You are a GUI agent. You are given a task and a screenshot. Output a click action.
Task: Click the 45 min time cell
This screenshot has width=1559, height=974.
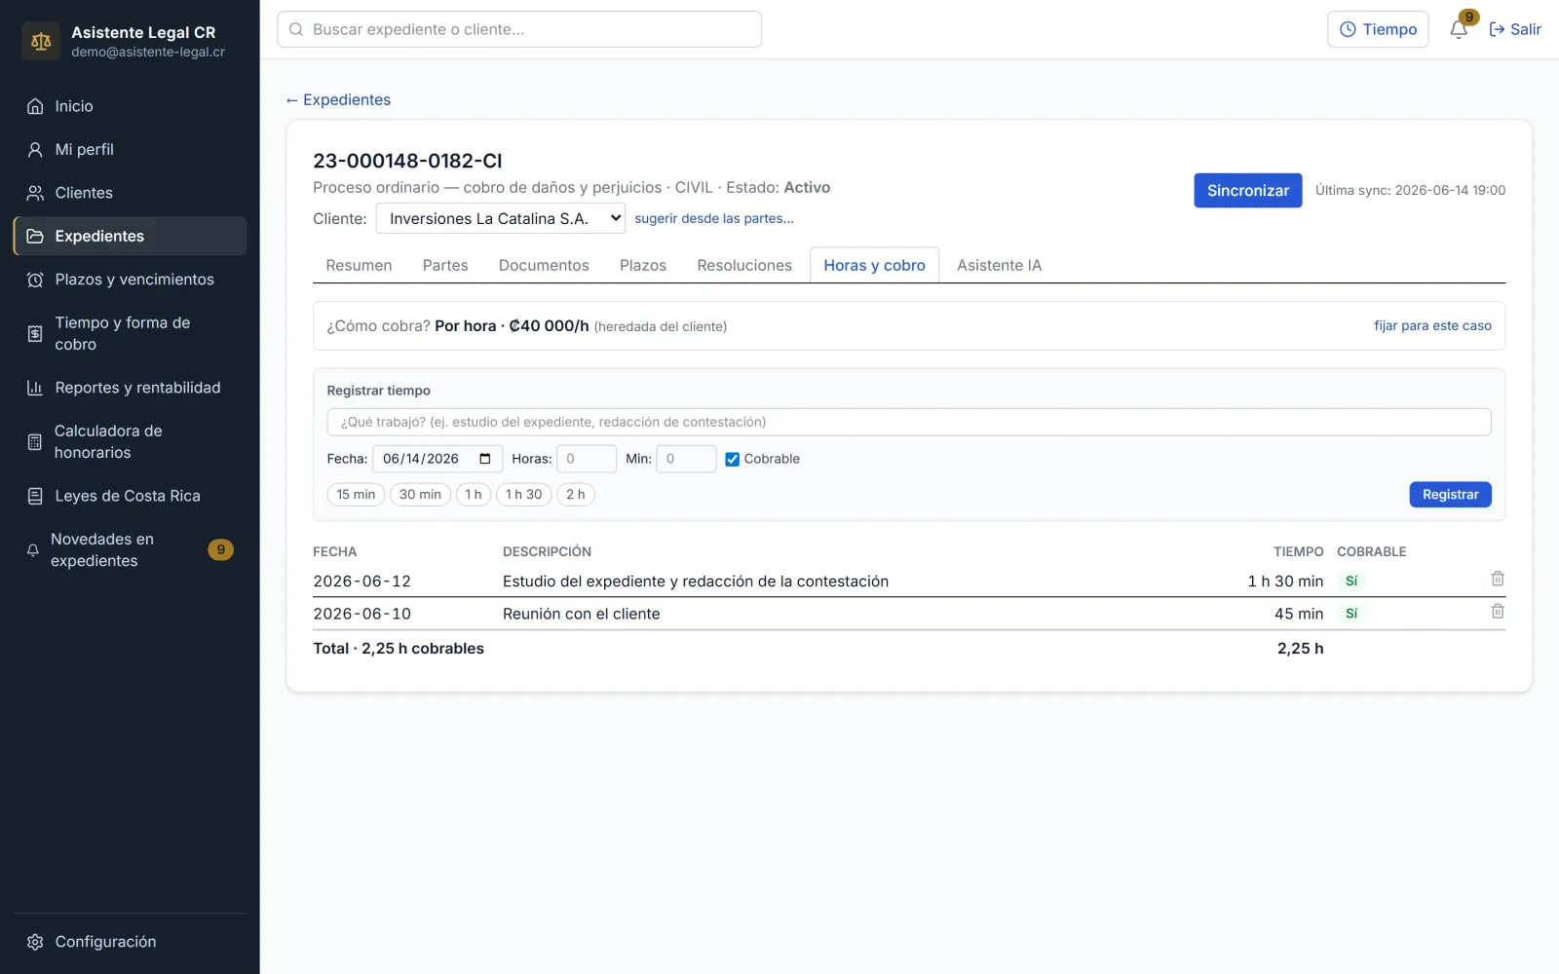tap(1299, 614)
